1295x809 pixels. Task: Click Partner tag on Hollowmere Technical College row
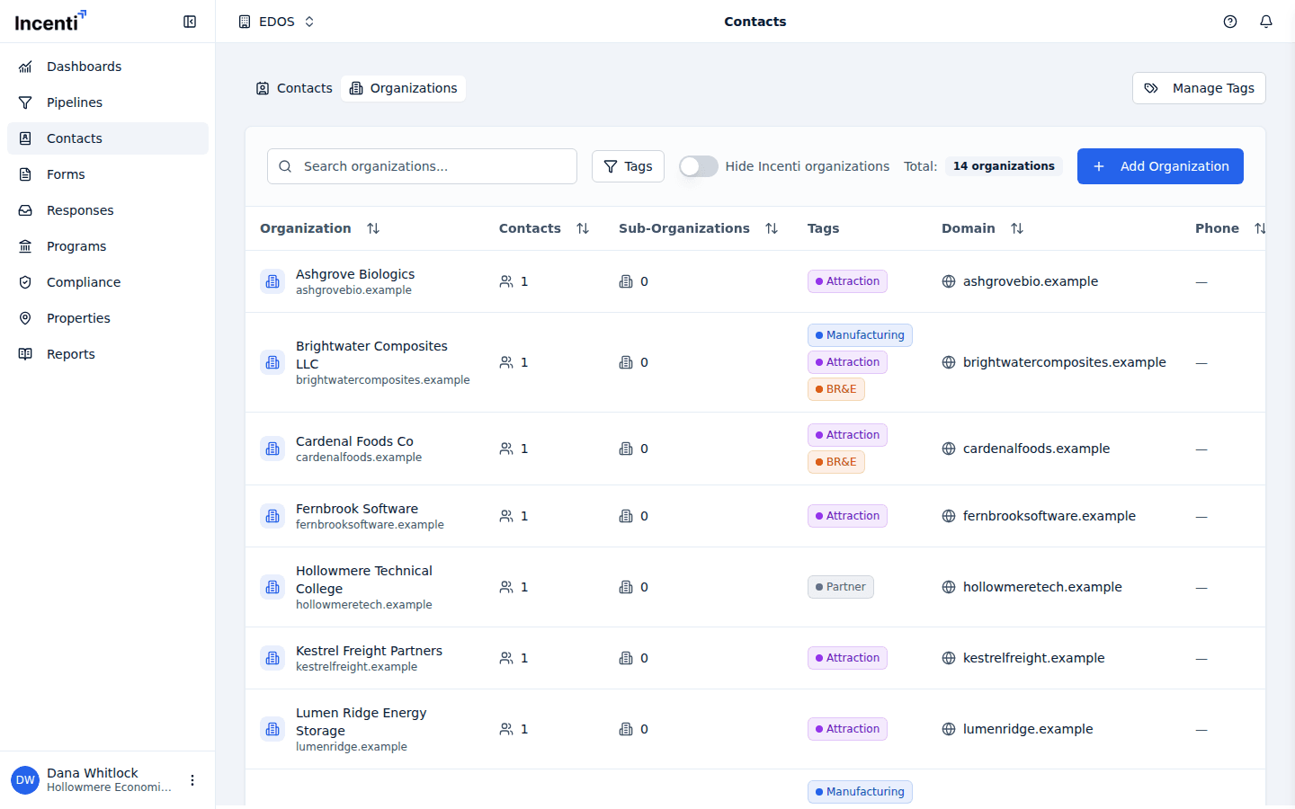pos(840,587)
